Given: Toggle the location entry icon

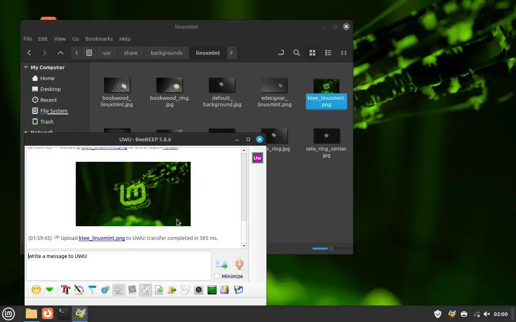Looking at the screenshot, I should (281, 53).
